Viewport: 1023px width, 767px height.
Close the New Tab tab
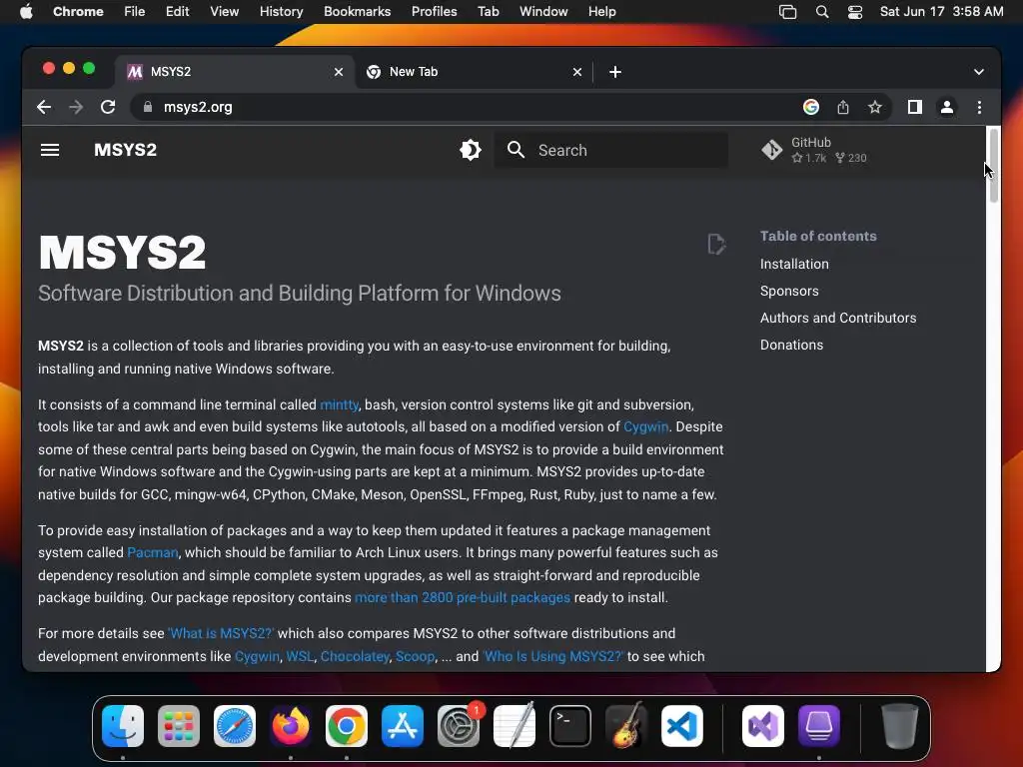coord(576,72)
